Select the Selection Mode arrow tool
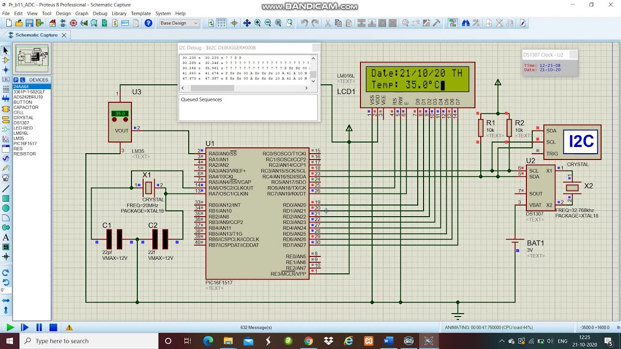 click(6, 50)
